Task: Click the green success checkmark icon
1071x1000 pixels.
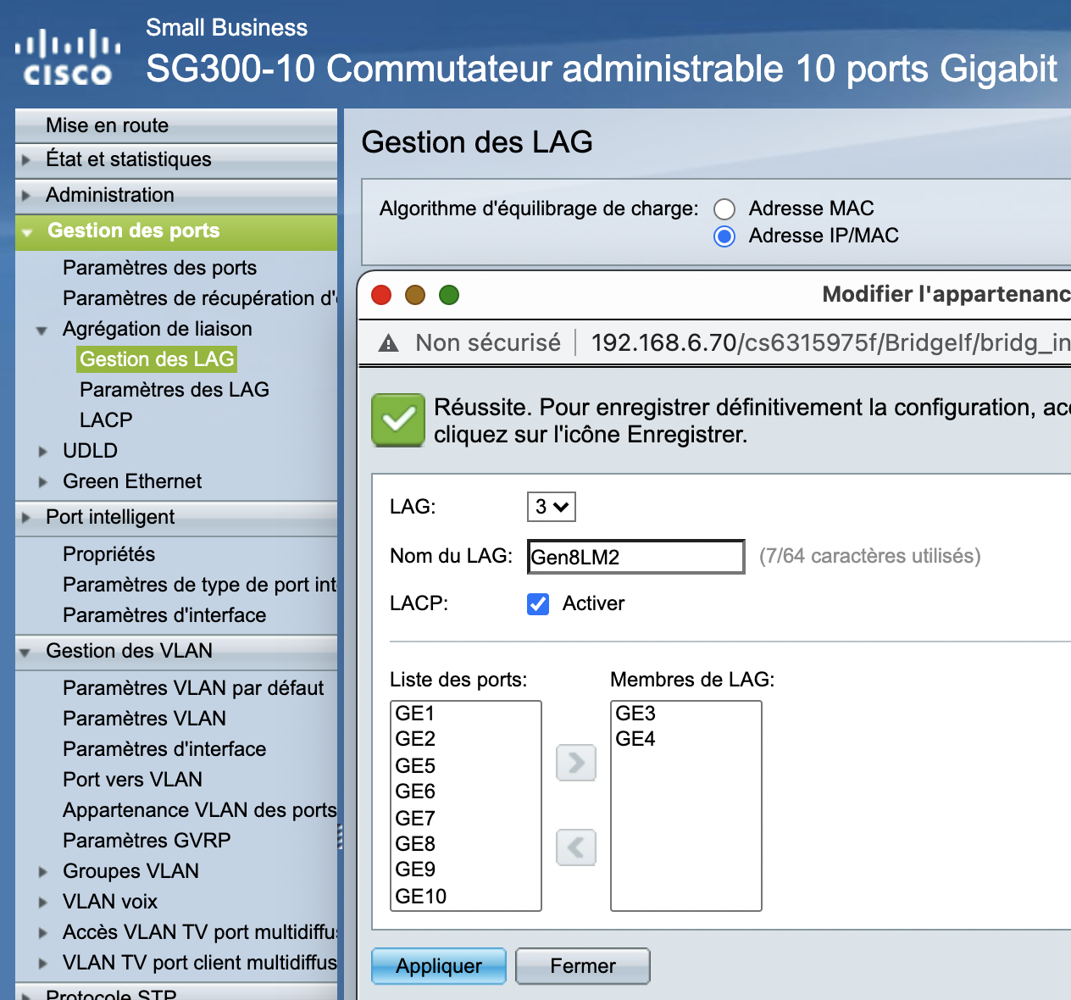Action: pyautogui.click(x=398, y=420)
